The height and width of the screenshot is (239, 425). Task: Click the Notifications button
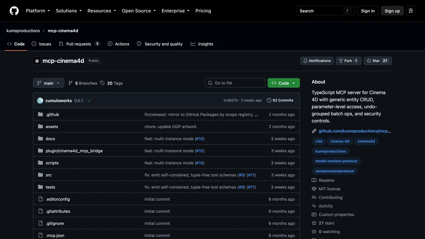317,61
